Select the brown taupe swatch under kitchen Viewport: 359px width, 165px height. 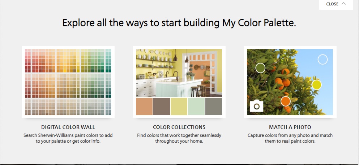tap(162, 107)
